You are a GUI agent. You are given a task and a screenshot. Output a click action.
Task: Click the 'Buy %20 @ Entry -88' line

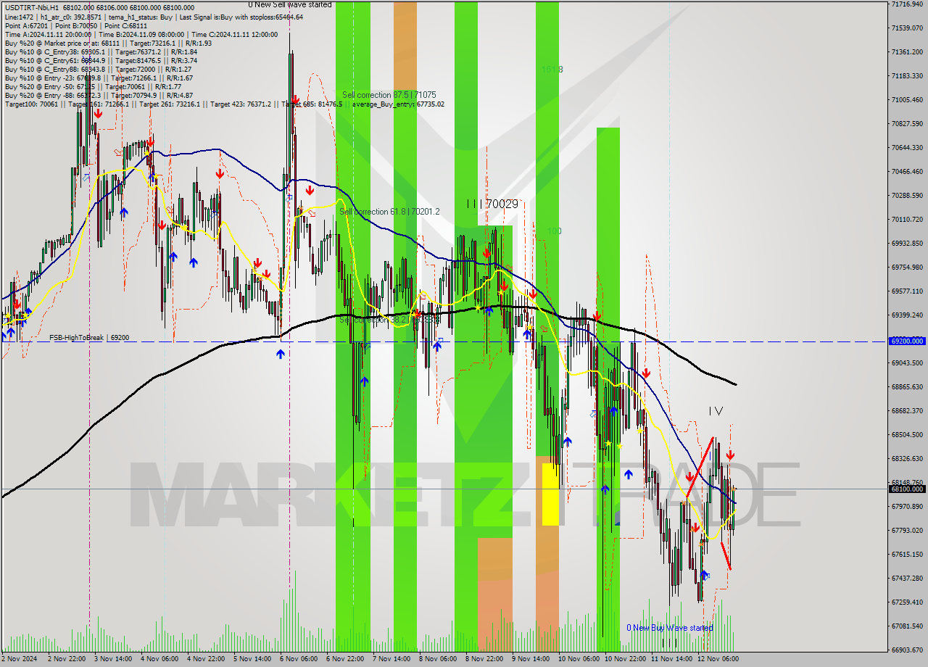[99, 95]
